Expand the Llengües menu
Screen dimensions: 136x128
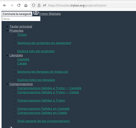point(16,55)
